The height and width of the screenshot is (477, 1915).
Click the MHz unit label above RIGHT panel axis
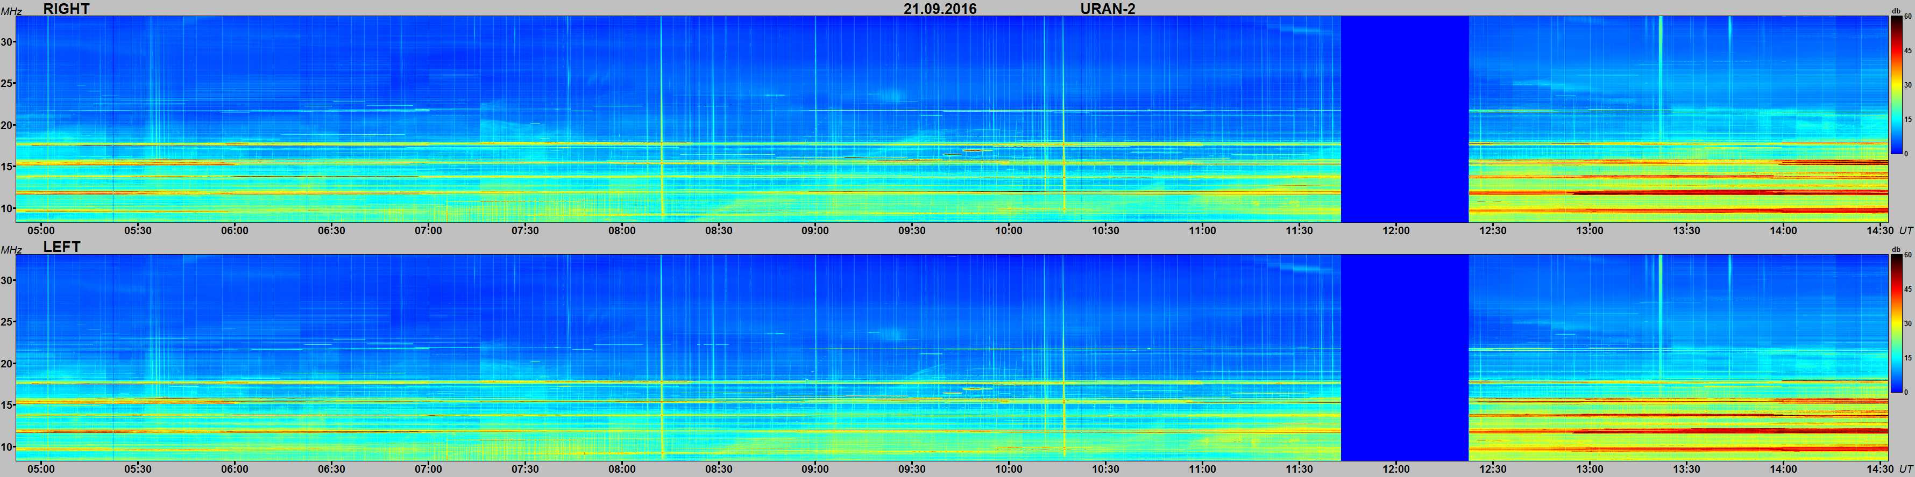click(x=11, y=11)
